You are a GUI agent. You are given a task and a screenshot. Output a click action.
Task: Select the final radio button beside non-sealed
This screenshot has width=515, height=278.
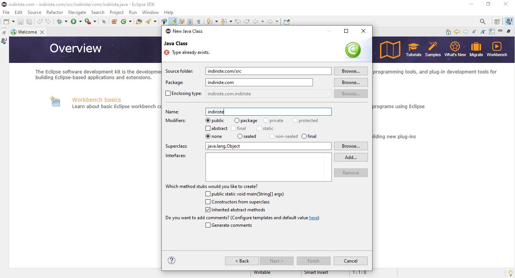(x=304, y=136)
